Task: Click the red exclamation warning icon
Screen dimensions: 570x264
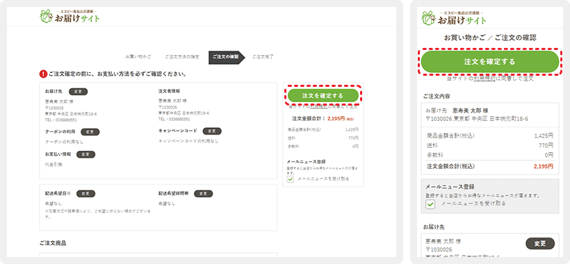Action: [43, 74]
